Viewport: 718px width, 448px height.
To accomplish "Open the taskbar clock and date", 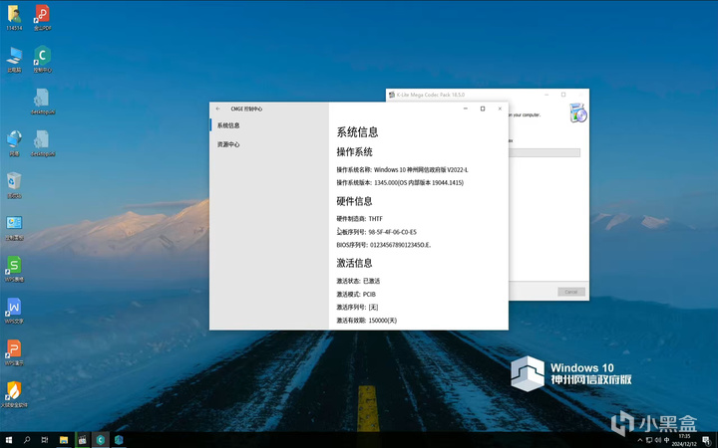I will click(684, 440).
